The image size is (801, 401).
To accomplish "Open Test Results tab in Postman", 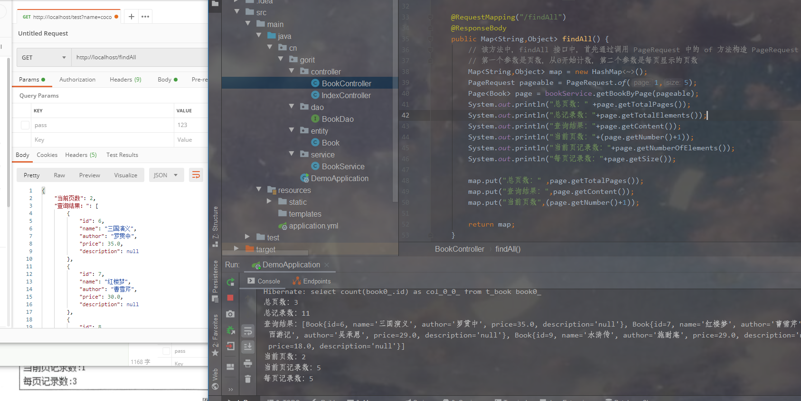I will [x=122, y=155].
